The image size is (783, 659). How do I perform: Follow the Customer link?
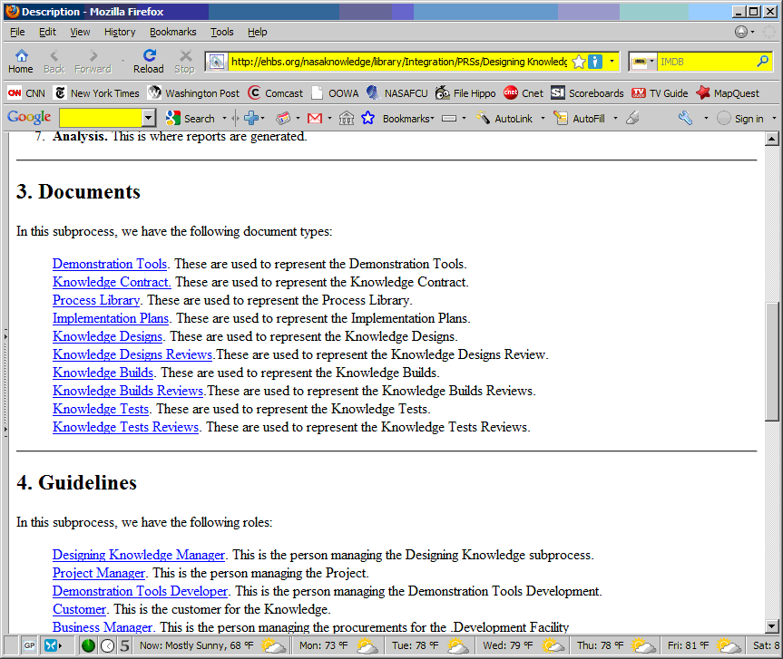point(80,609)
